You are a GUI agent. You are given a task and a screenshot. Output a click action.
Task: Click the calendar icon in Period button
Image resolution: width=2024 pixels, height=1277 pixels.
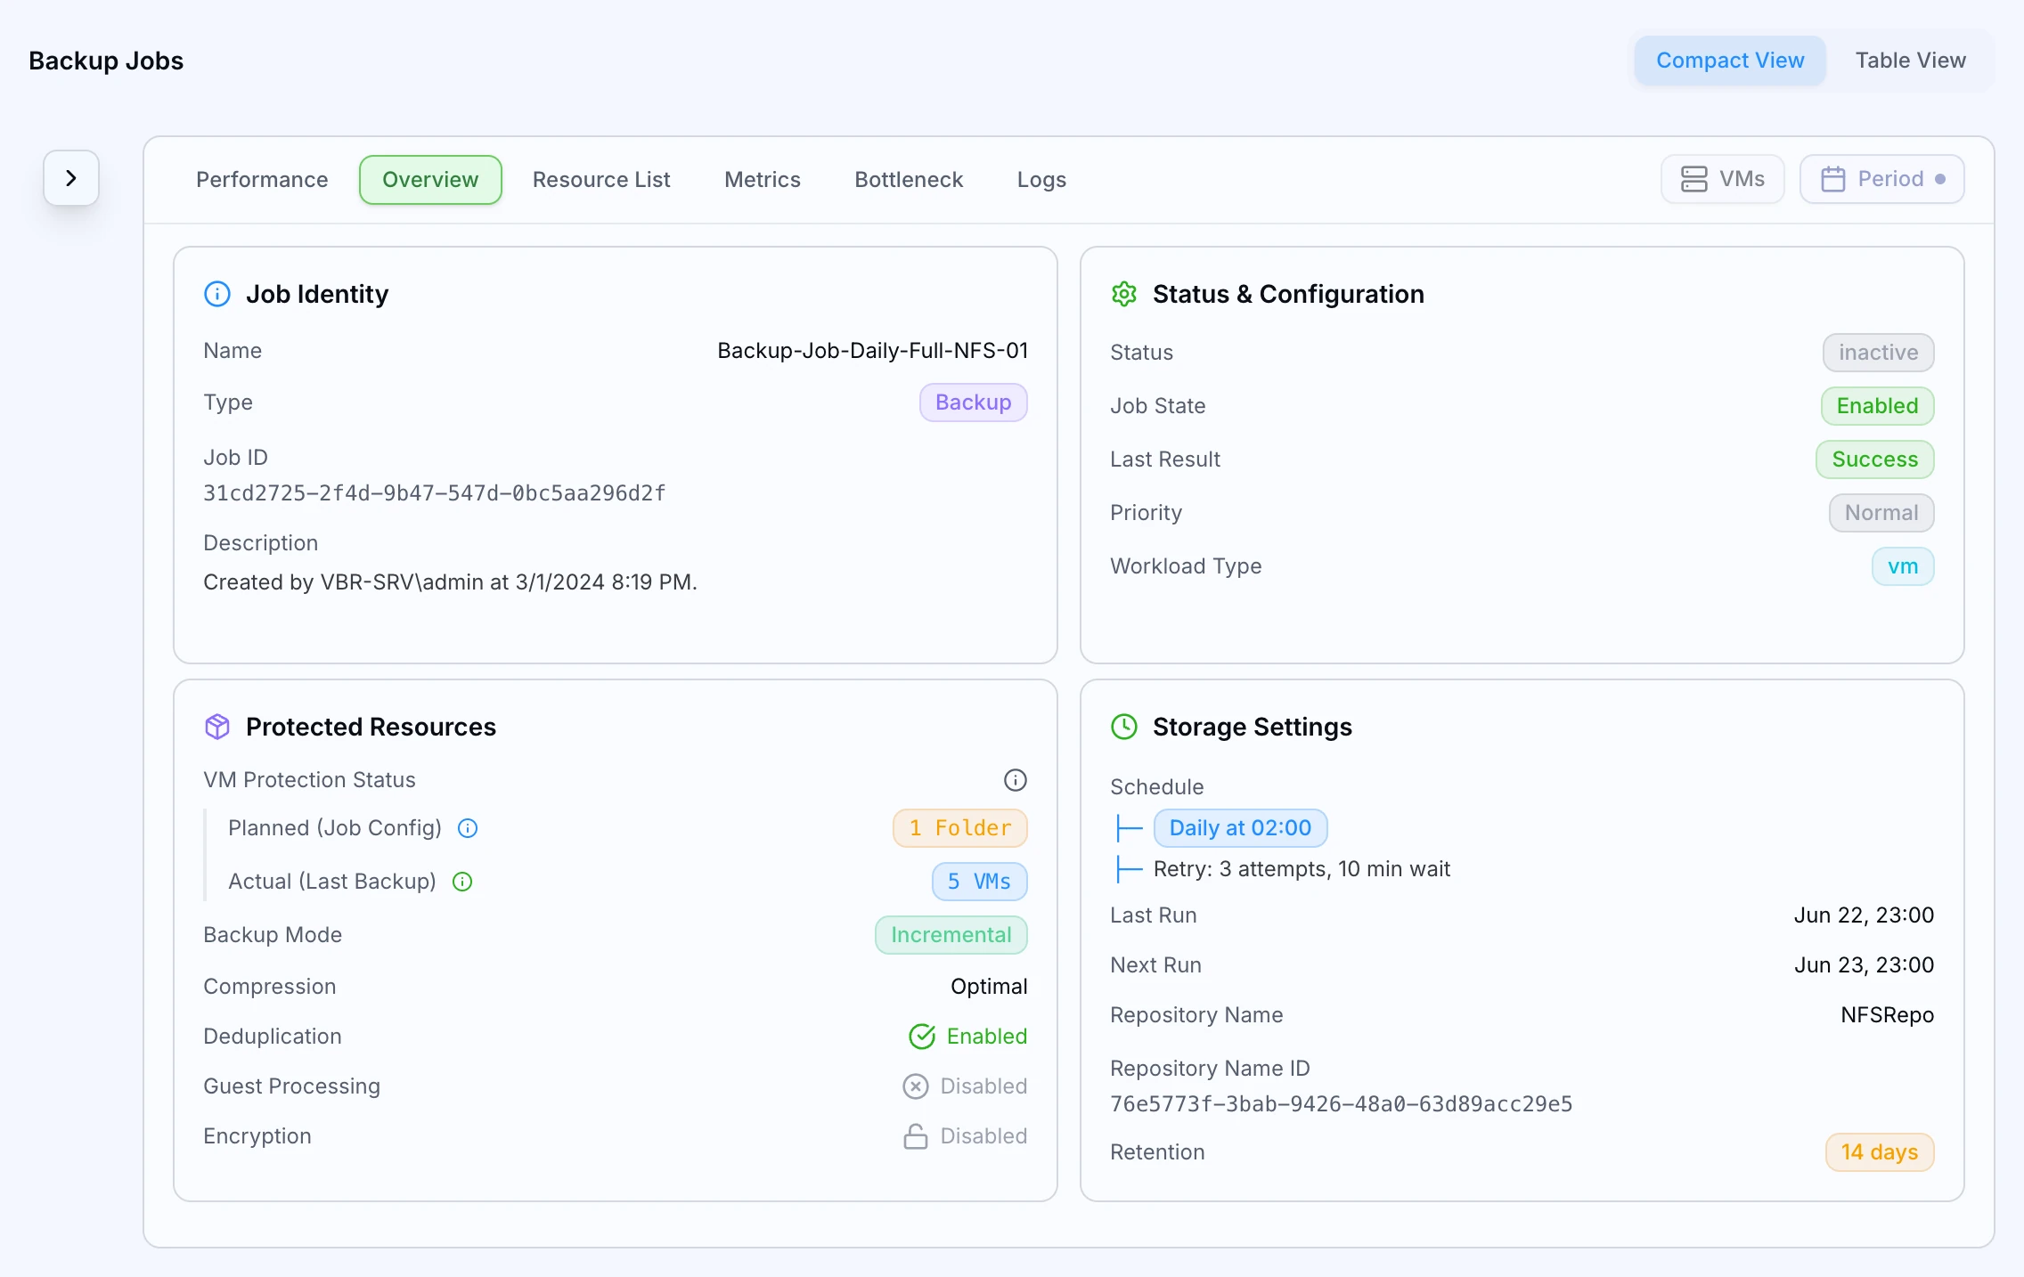(1833, 179)
